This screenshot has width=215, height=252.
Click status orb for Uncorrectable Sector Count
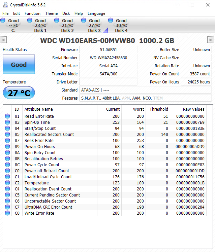(7, 201)
